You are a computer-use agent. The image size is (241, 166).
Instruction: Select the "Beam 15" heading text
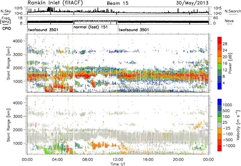(x=117, y=3)
